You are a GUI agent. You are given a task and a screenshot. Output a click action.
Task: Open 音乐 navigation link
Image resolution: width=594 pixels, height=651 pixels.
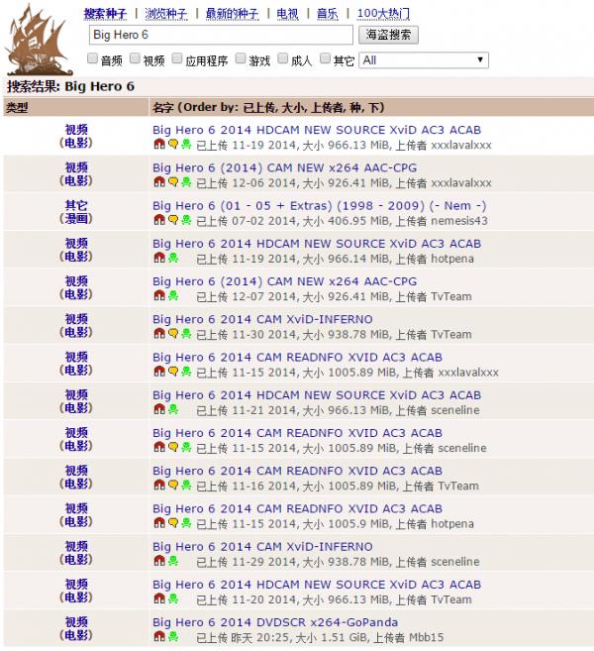[328, 14]
